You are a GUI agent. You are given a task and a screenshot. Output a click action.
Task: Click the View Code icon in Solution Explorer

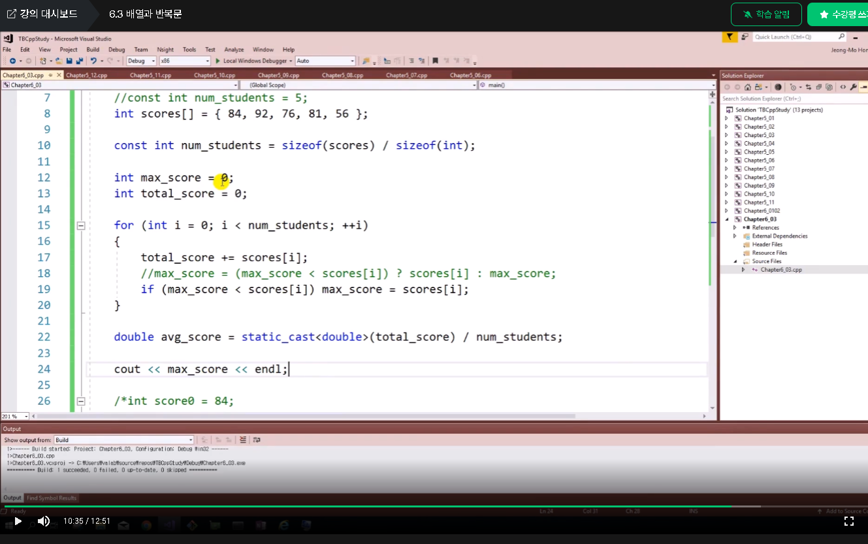tap(843, 87)
